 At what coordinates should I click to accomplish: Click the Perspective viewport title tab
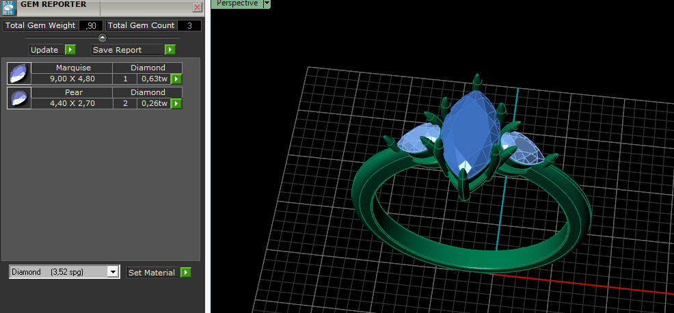[237, 3]
